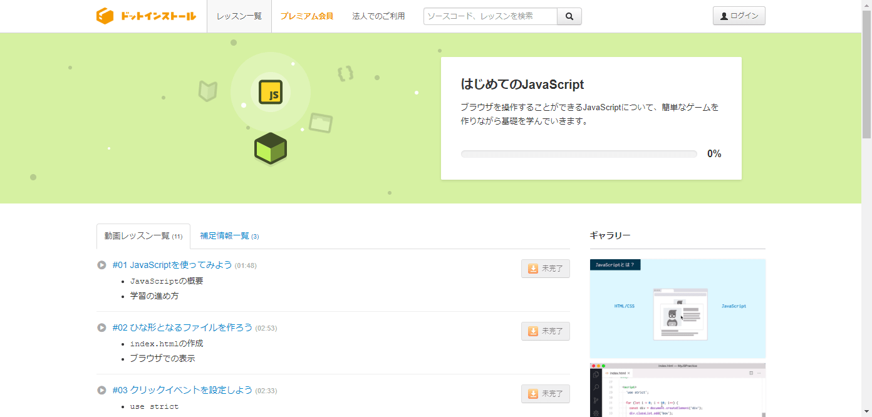
Task: Open the レッスン一覧 menu item
Action: (x=239, y=16)
